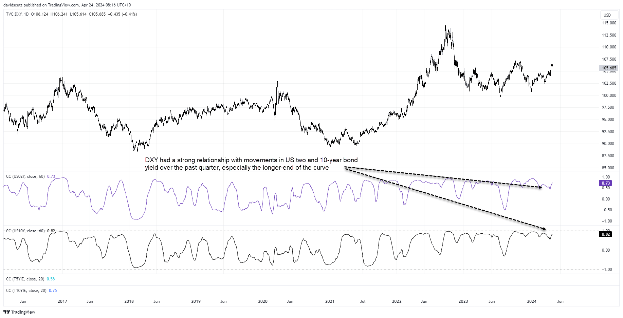Click the purple 0.73 correlation value tag
623x318 pixels.
[606, 183]
